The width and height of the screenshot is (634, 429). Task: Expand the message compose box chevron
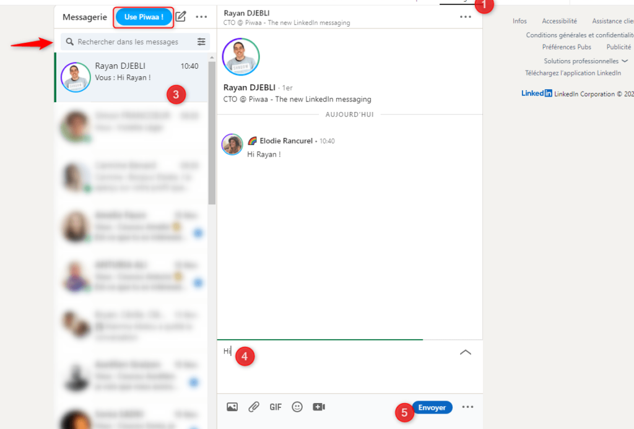(466, 352)
